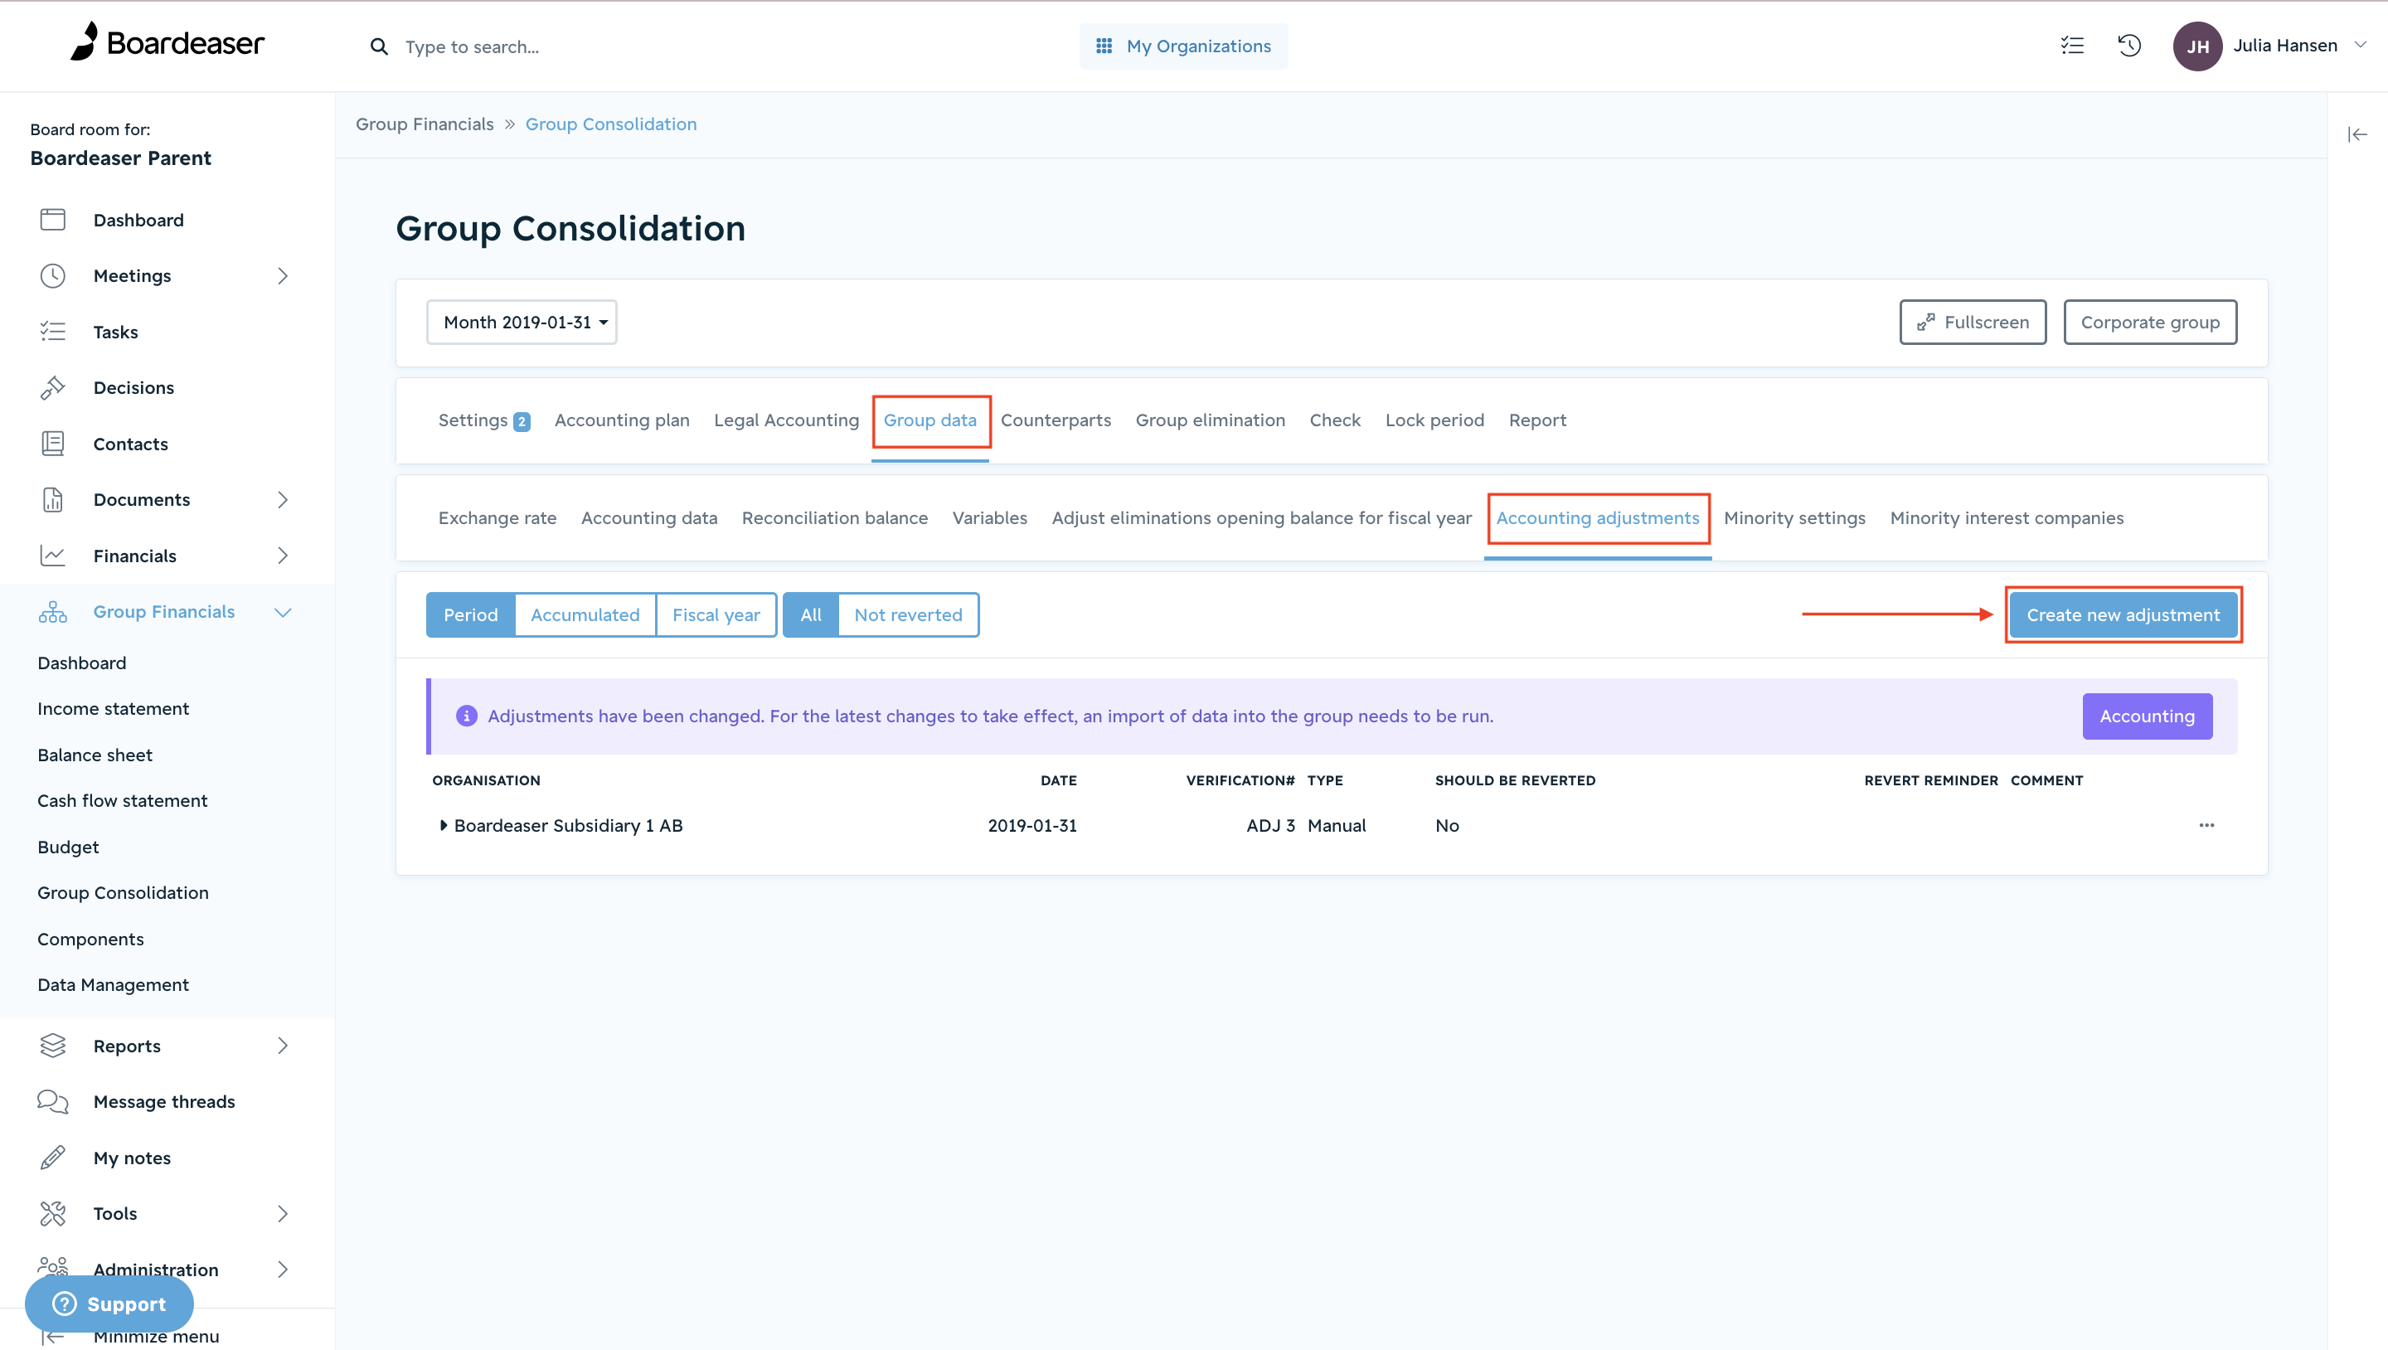
Task: Click the Meetings clock icon
Action: tap(53, 275)
